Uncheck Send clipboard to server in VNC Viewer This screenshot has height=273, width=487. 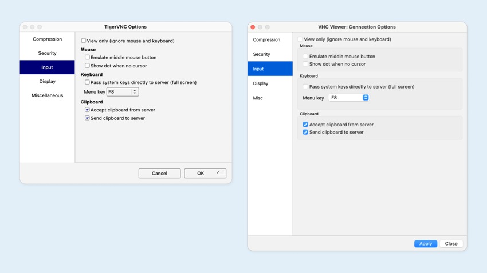[x=305, y=132]
